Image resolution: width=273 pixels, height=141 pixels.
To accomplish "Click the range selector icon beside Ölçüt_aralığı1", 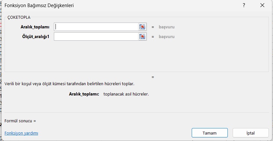I will tap(142, 37).
